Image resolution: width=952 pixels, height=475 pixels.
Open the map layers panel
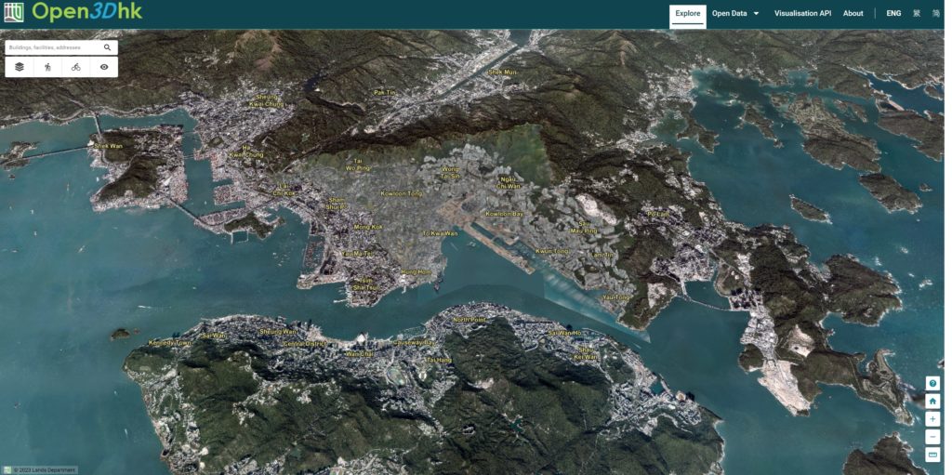coord(20,67)
